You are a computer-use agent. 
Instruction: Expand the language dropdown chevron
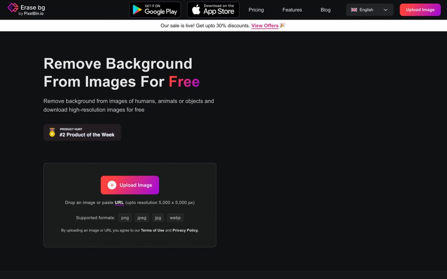click(x=385, y=10)
